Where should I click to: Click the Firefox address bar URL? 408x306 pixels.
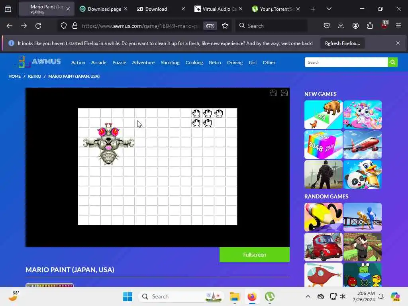(x=141, y=26)
